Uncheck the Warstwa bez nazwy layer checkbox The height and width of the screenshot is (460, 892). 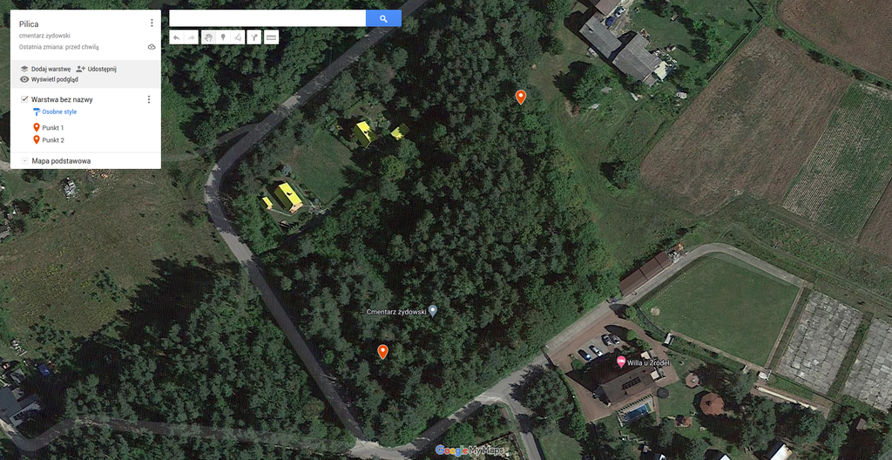click(x=24, y=99)
